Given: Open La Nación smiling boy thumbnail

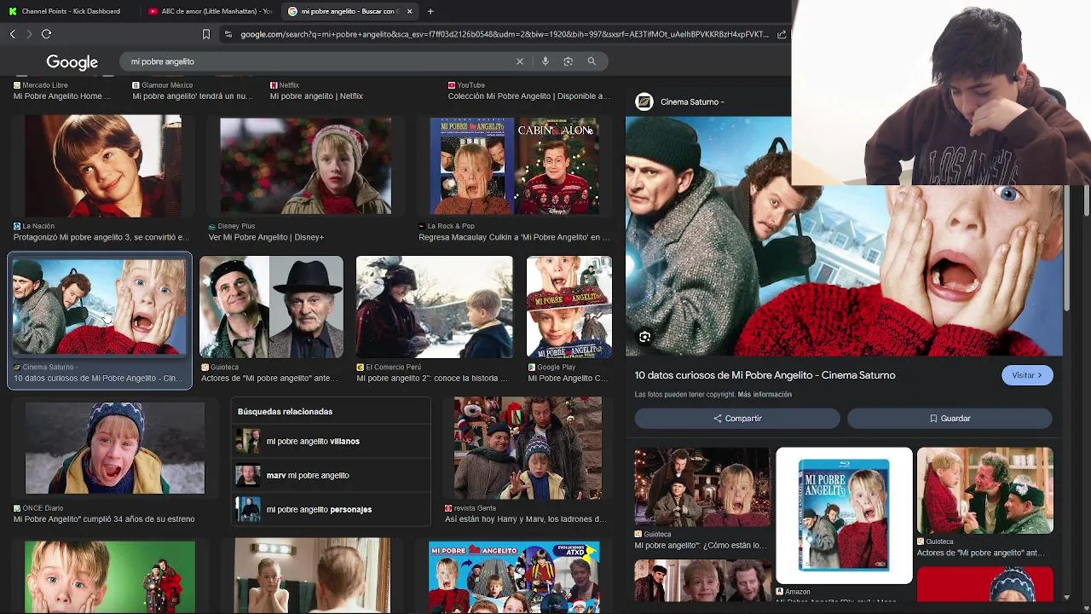Looking at the screenshot, I should point(102,166).
